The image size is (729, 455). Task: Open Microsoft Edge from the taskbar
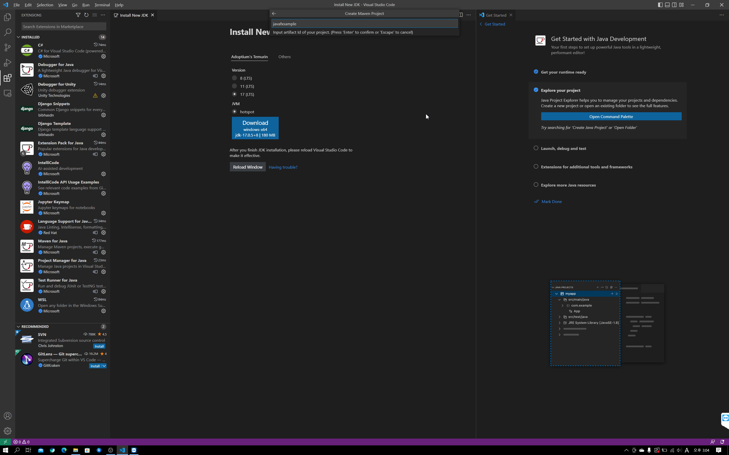(64, 450)
